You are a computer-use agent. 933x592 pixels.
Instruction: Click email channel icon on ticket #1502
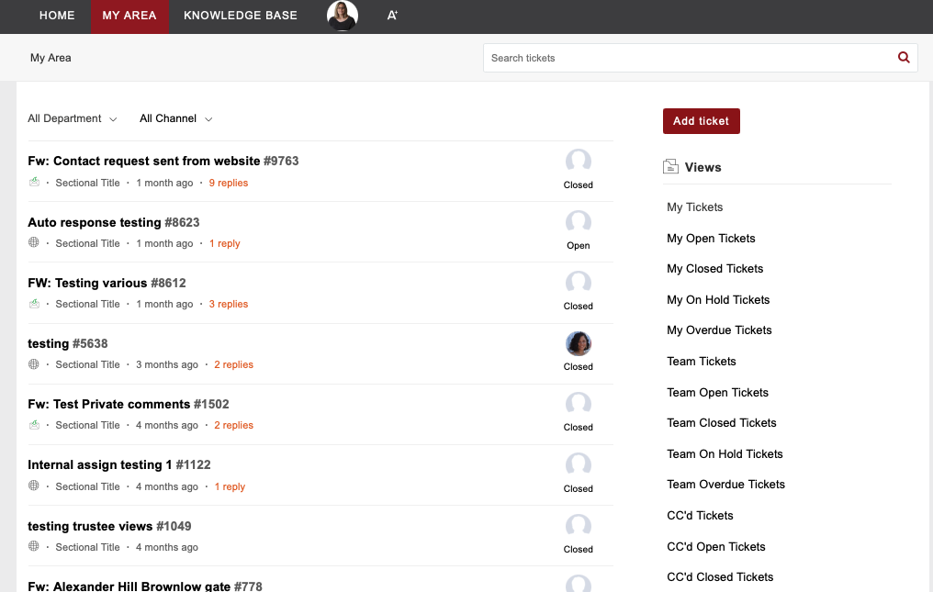[x=34, y=425]
